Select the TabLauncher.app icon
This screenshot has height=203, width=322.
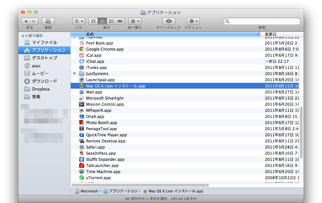82,166
